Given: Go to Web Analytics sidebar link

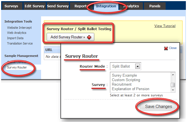Looking at the screenshot, I should point(17,33).
